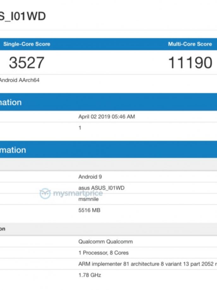Click the mysmartprice watermark text
The image size is (217, 290).
click(77, 193)
